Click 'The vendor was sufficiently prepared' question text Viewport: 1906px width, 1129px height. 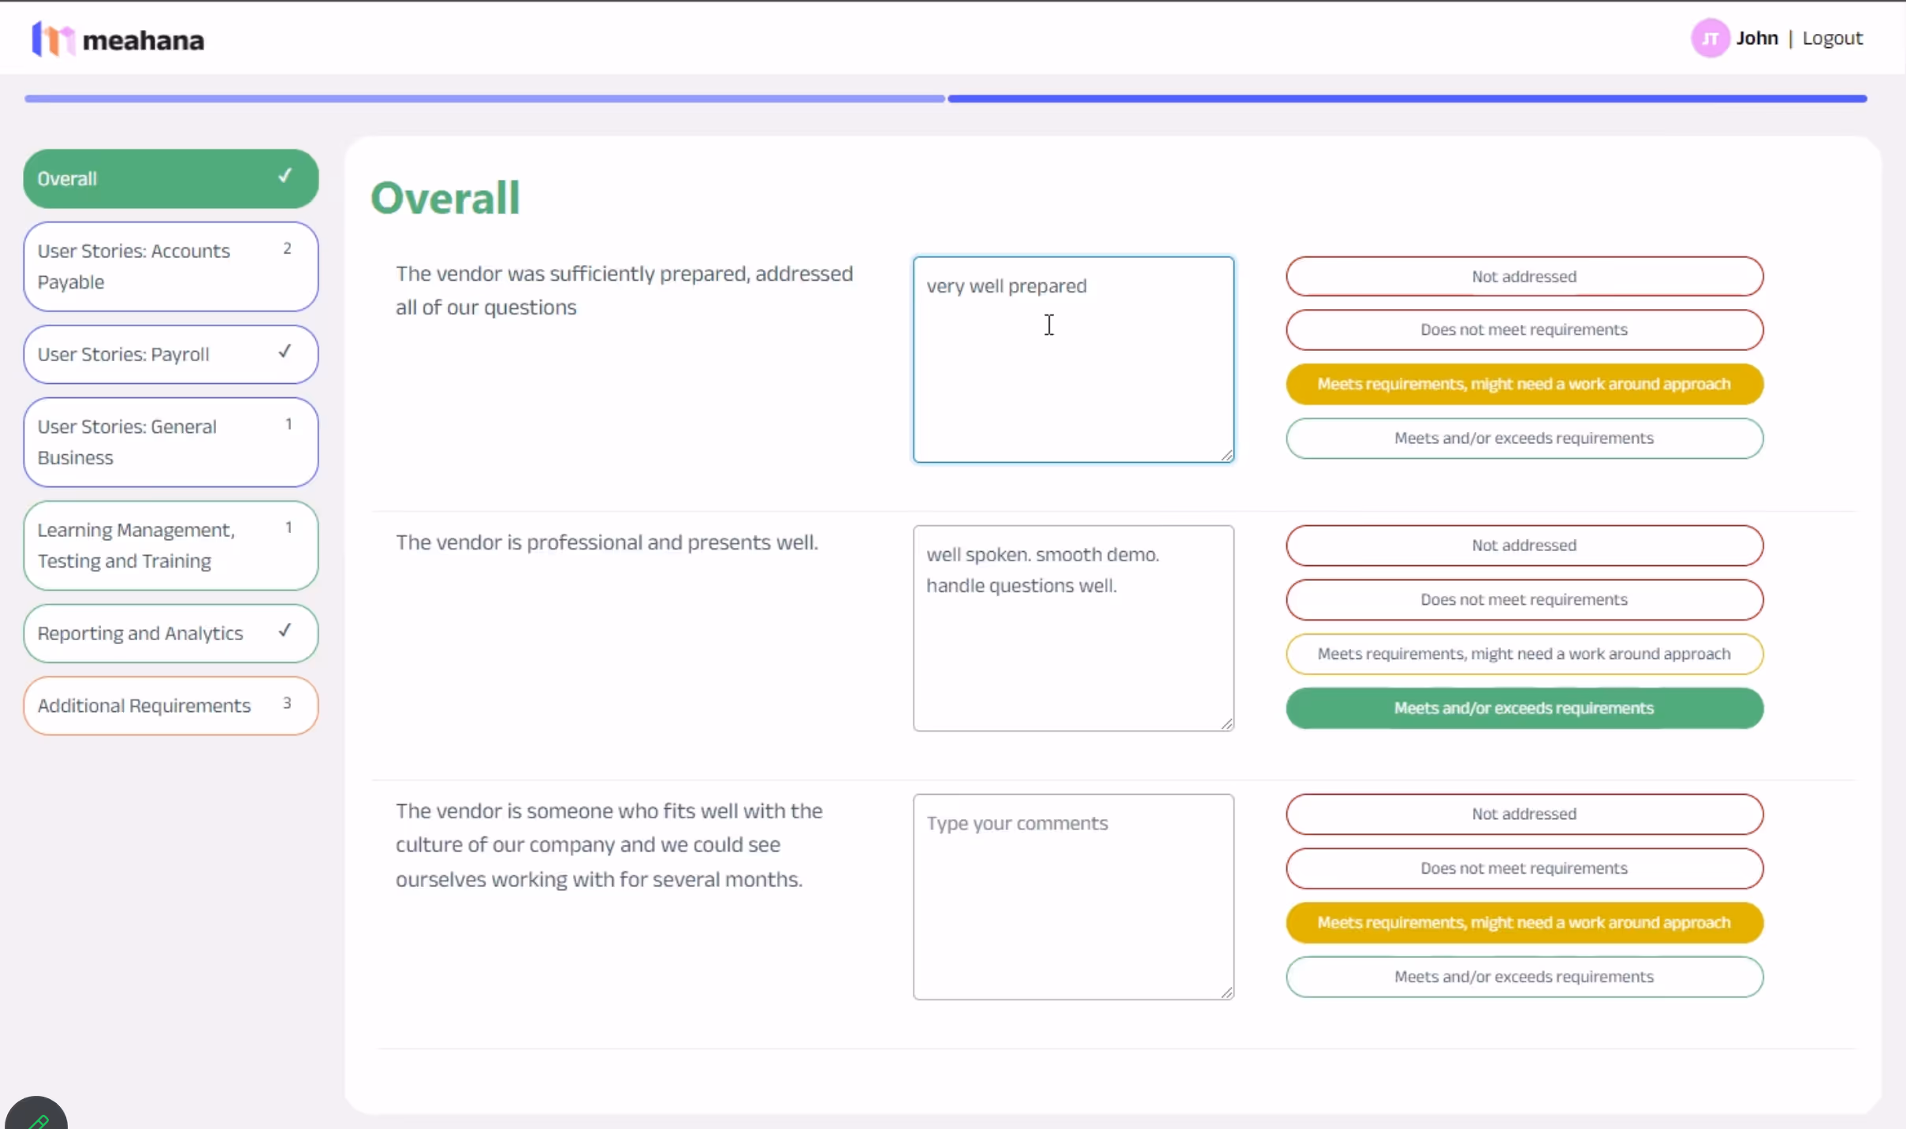pyautogui.click(x=624, y=290)
